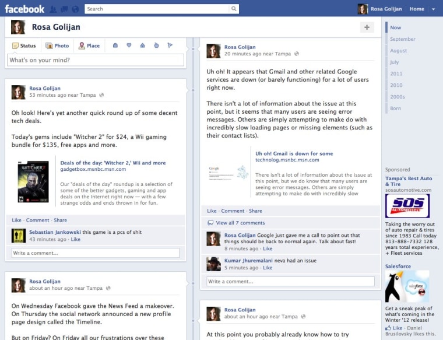
Task: Open Kumar Jhuremalani's profile link
Action: pyautogui.click(x=248, y=261)
